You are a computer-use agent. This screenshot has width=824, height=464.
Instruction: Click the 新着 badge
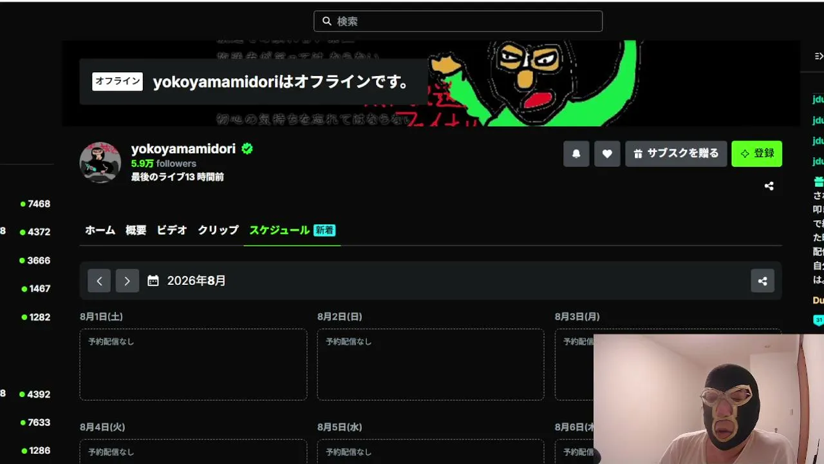pyautogui.click(x=324, y=230)
